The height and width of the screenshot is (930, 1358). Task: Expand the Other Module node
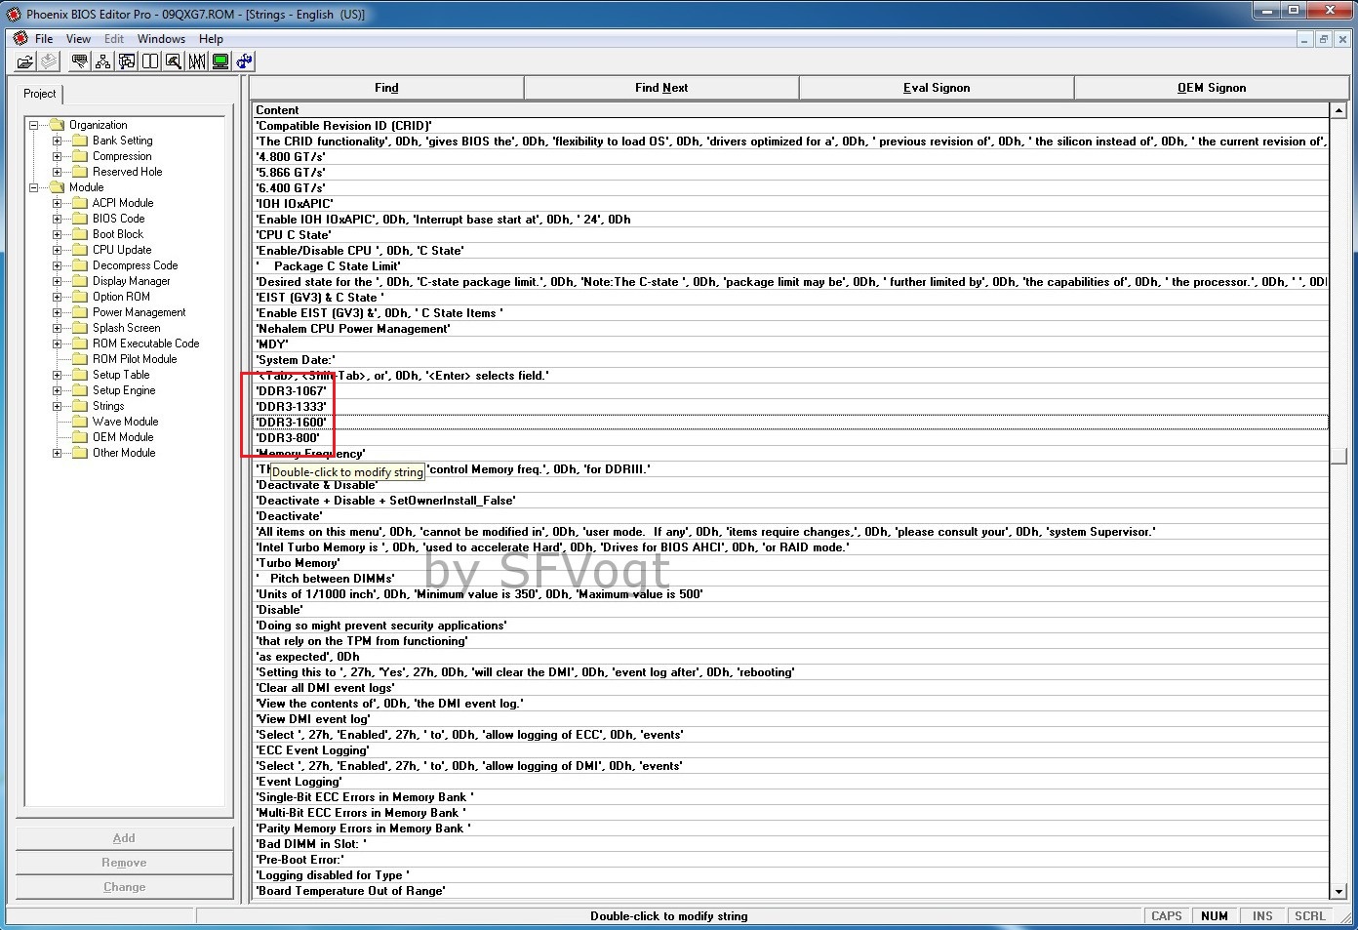[58, 453]
